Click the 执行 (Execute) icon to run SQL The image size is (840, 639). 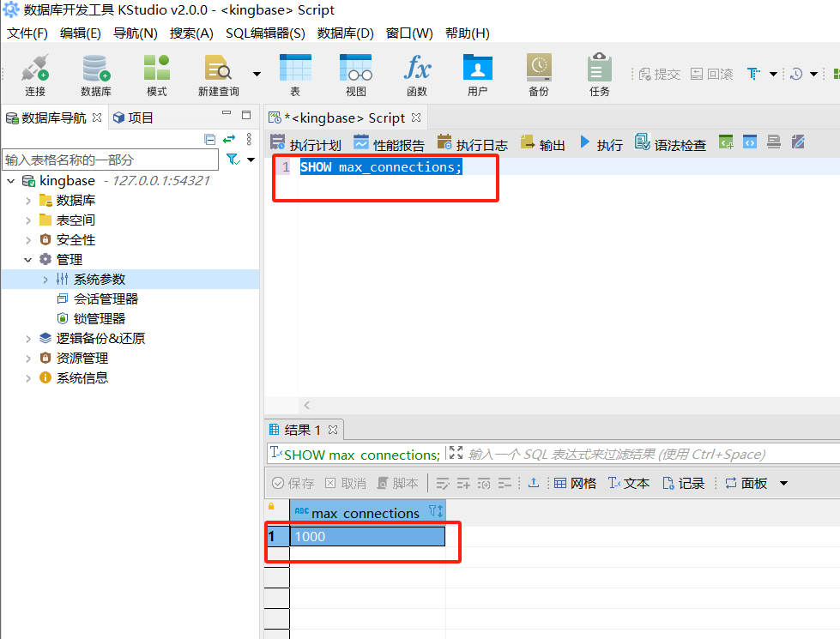(601, 144)
